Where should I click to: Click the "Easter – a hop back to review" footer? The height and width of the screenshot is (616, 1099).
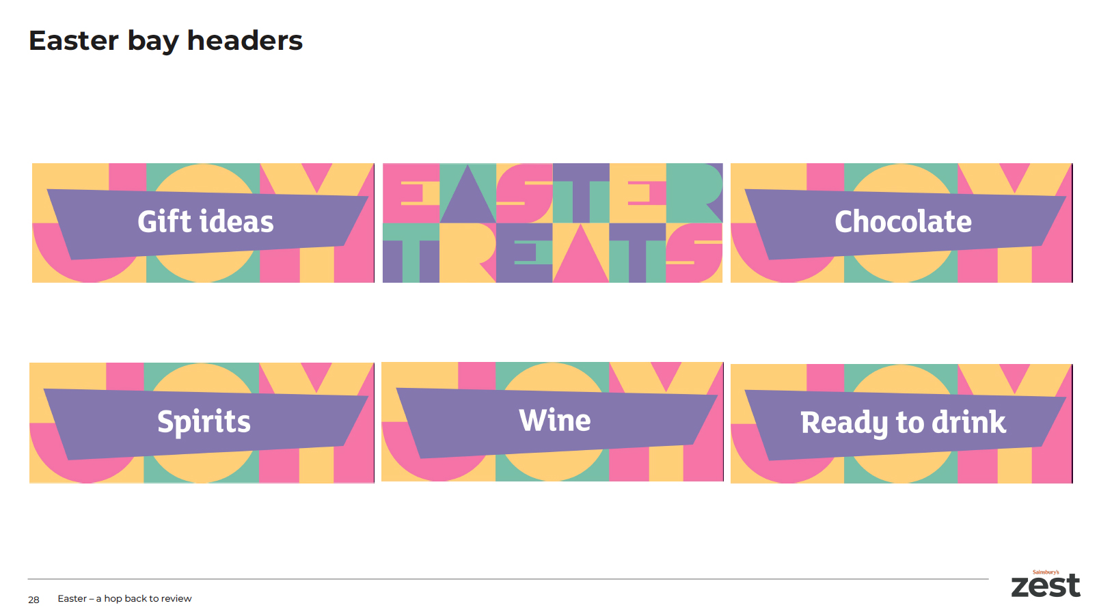(124, 599)
